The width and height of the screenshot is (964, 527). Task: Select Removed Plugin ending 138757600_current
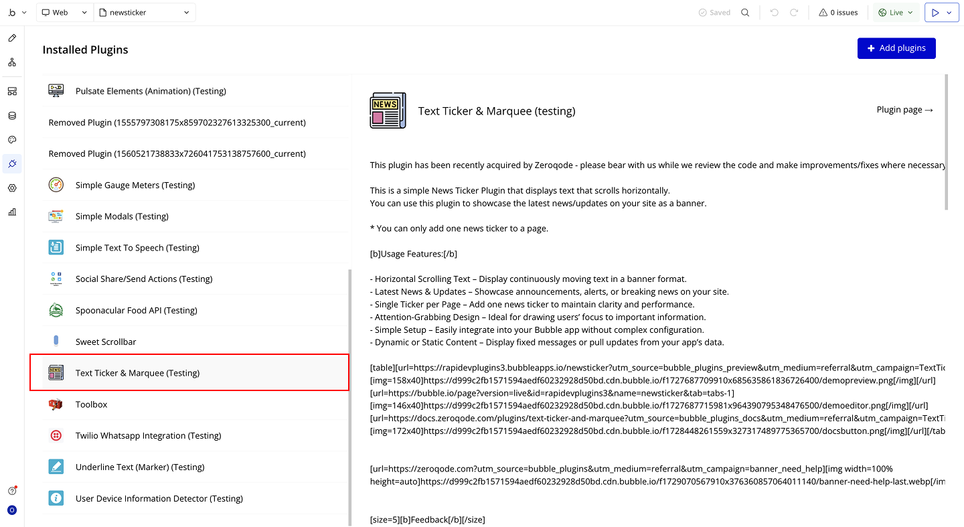click(196, 153)
